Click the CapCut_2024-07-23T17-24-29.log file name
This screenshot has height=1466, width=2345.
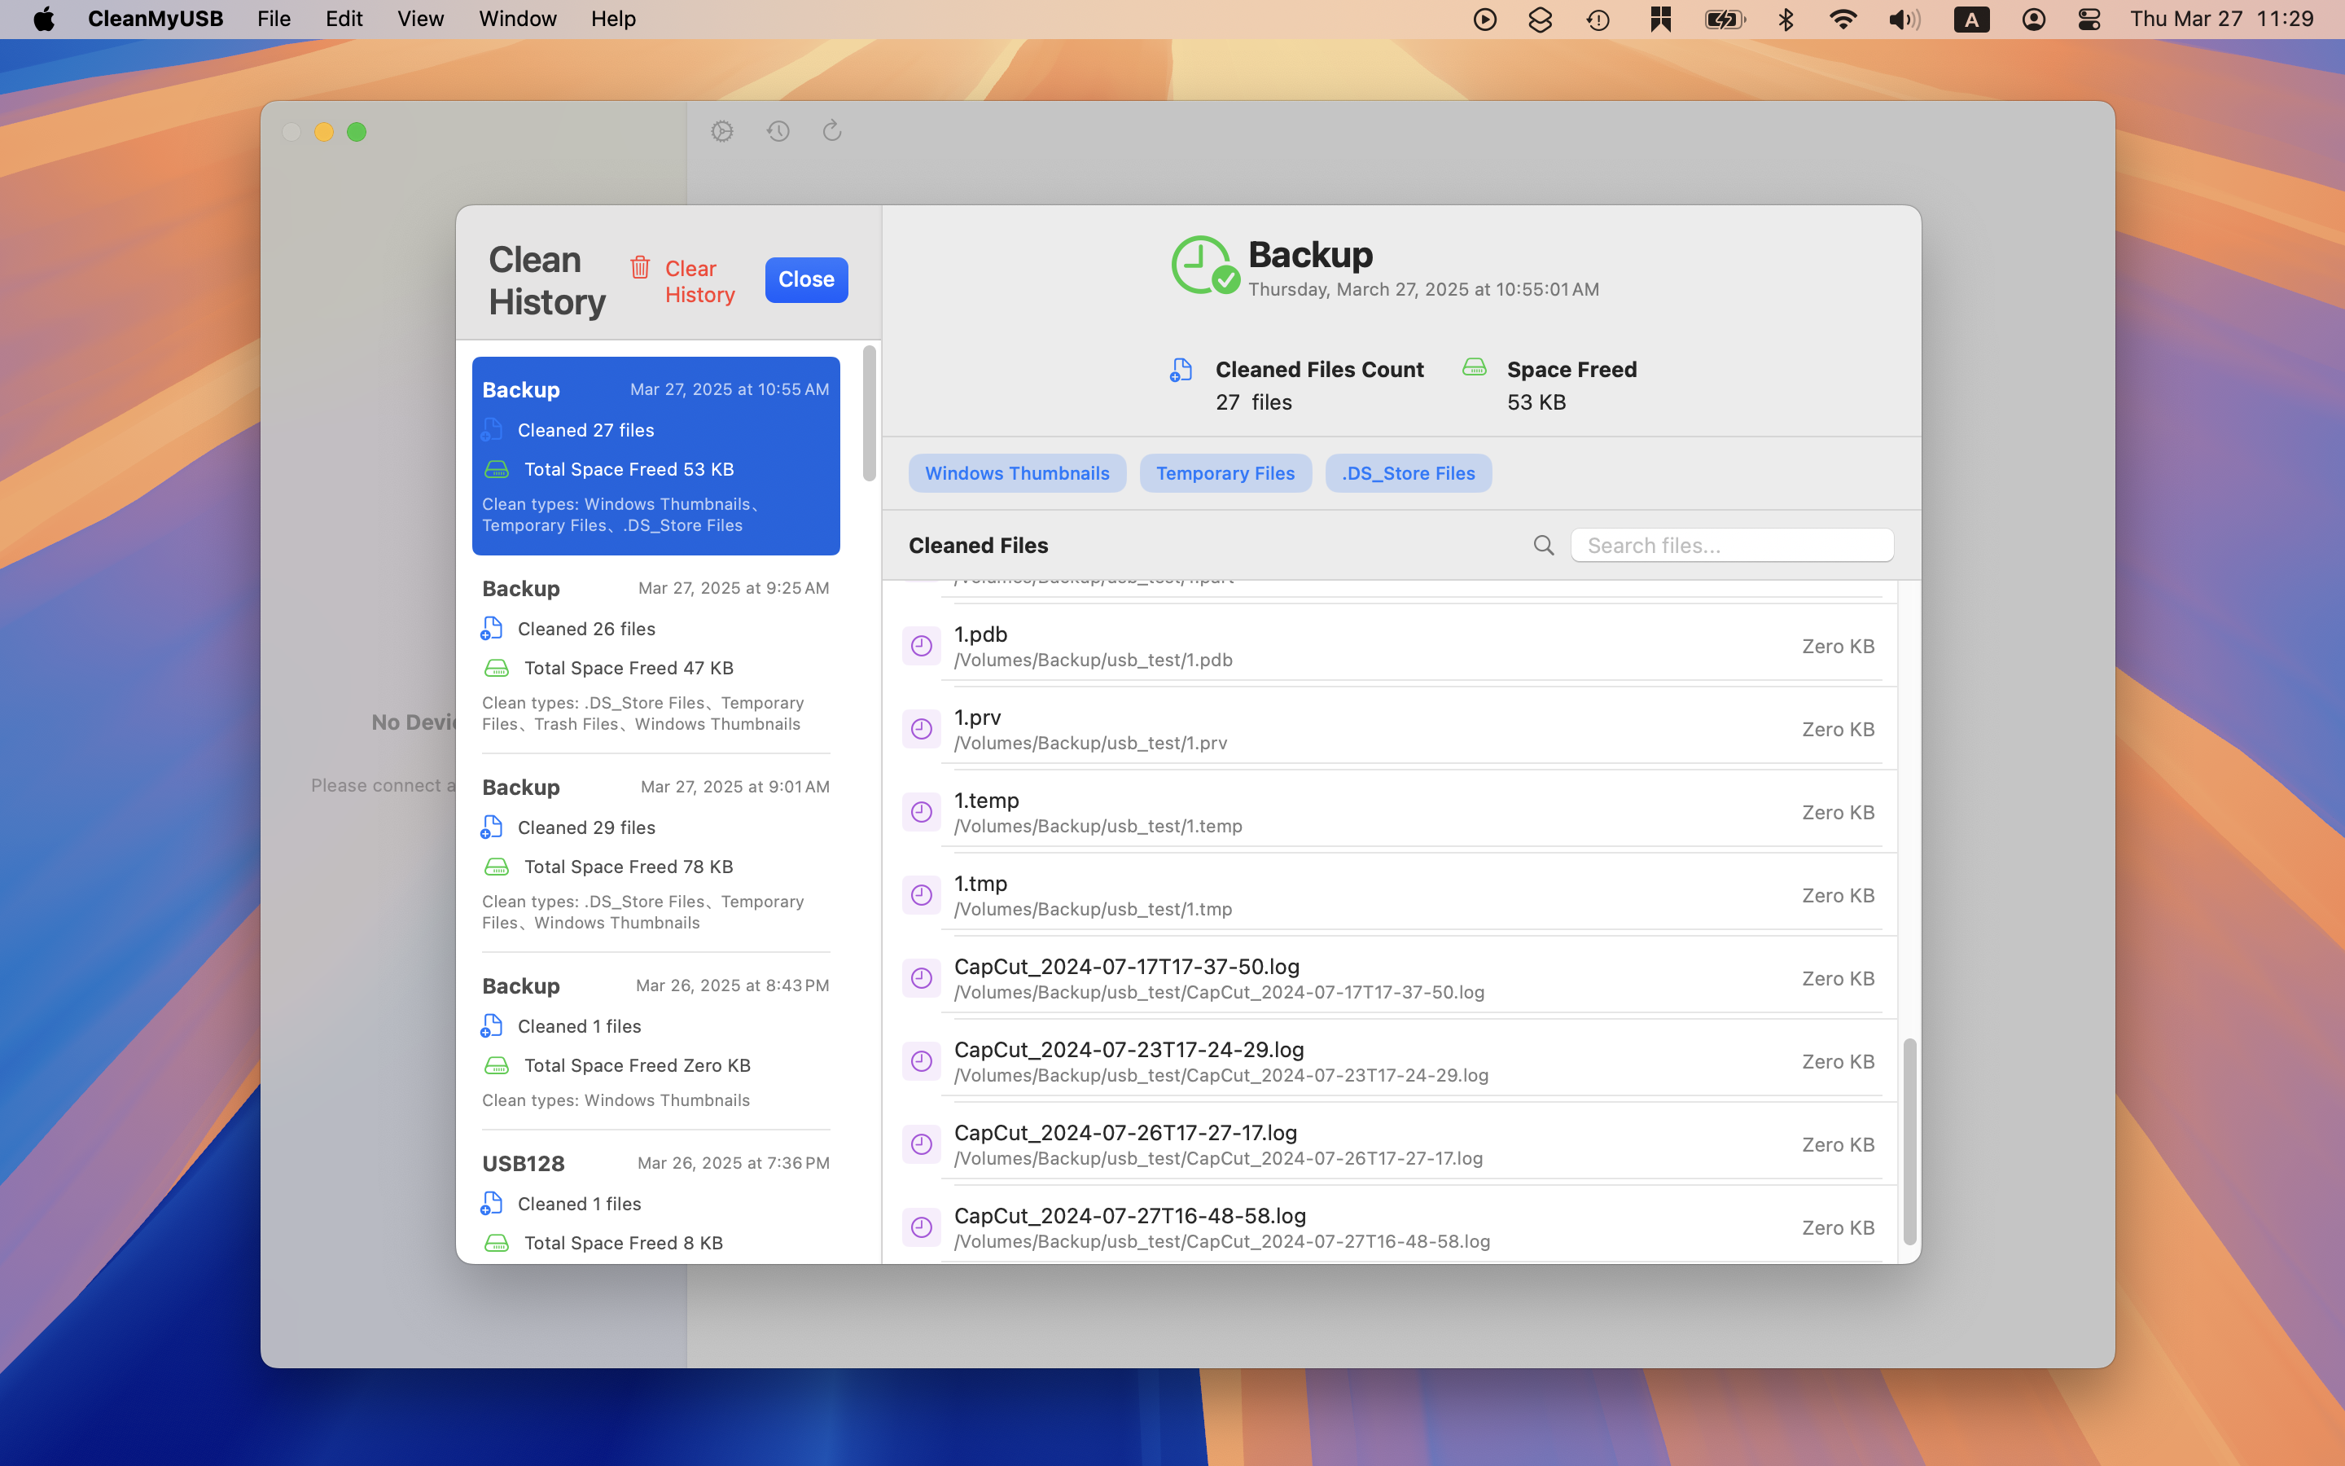pyautogui.click(x=1129, y=1049)
